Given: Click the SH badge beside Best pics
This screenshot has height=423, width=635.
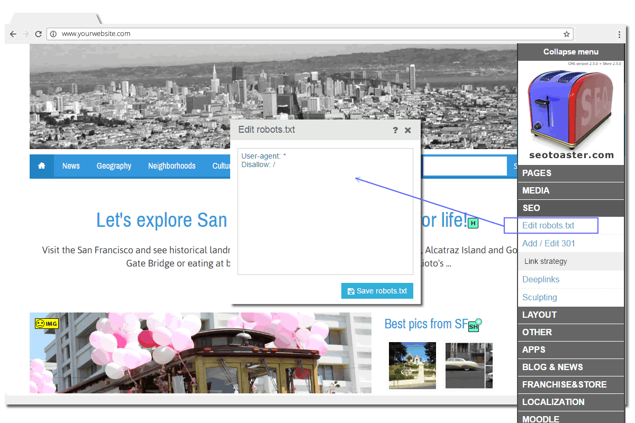Looking at the screenshot, I should coord(474,326).
